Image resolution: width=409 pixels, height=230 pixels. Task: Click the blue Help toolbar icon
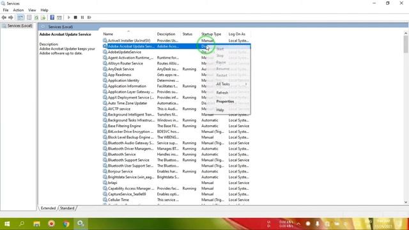pos(52,17)
